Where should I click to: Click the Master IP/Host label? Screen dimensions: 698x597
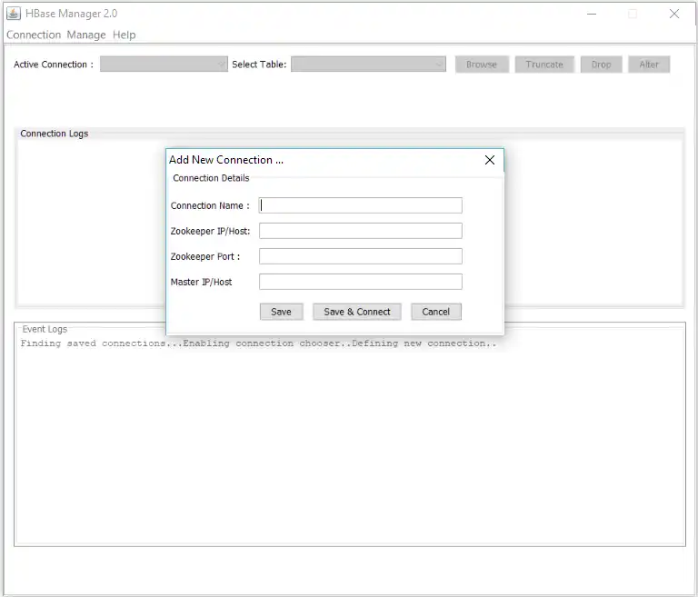(201, 282)
